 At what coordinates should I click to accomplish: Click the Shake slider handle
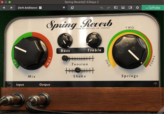coord(78,70)
